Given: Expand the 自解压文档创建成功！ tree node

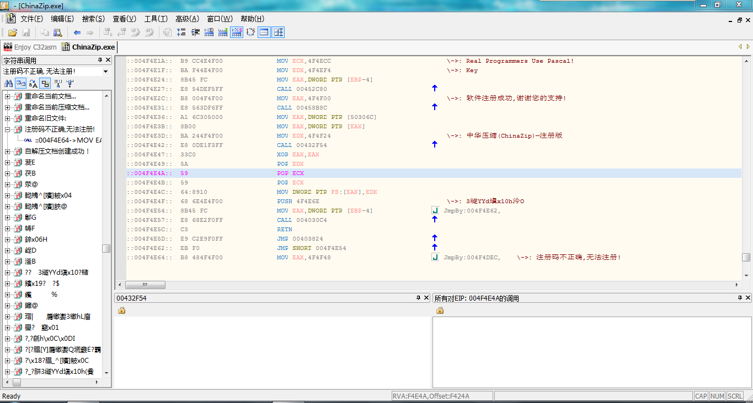Looking at the screenshot, I should coord(8,151).
